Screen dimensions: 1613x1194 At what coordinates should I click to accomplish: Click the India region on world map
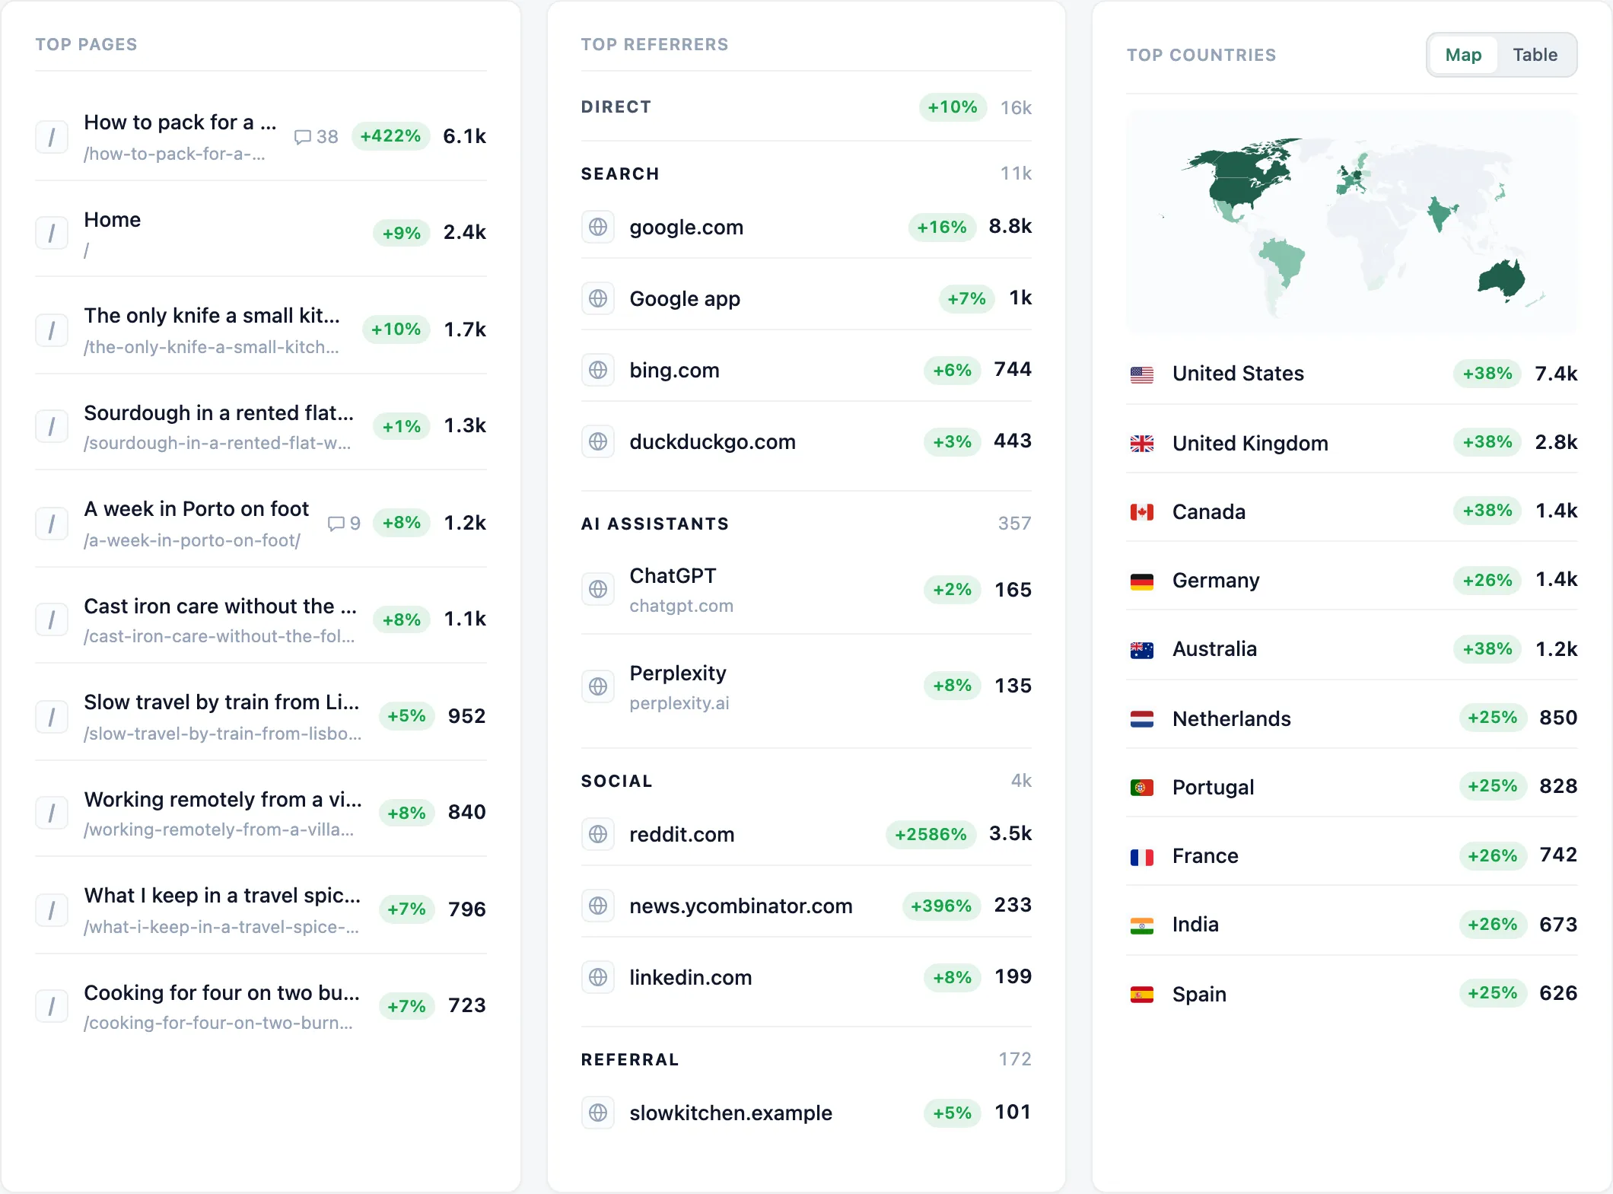click(1438, 213)
